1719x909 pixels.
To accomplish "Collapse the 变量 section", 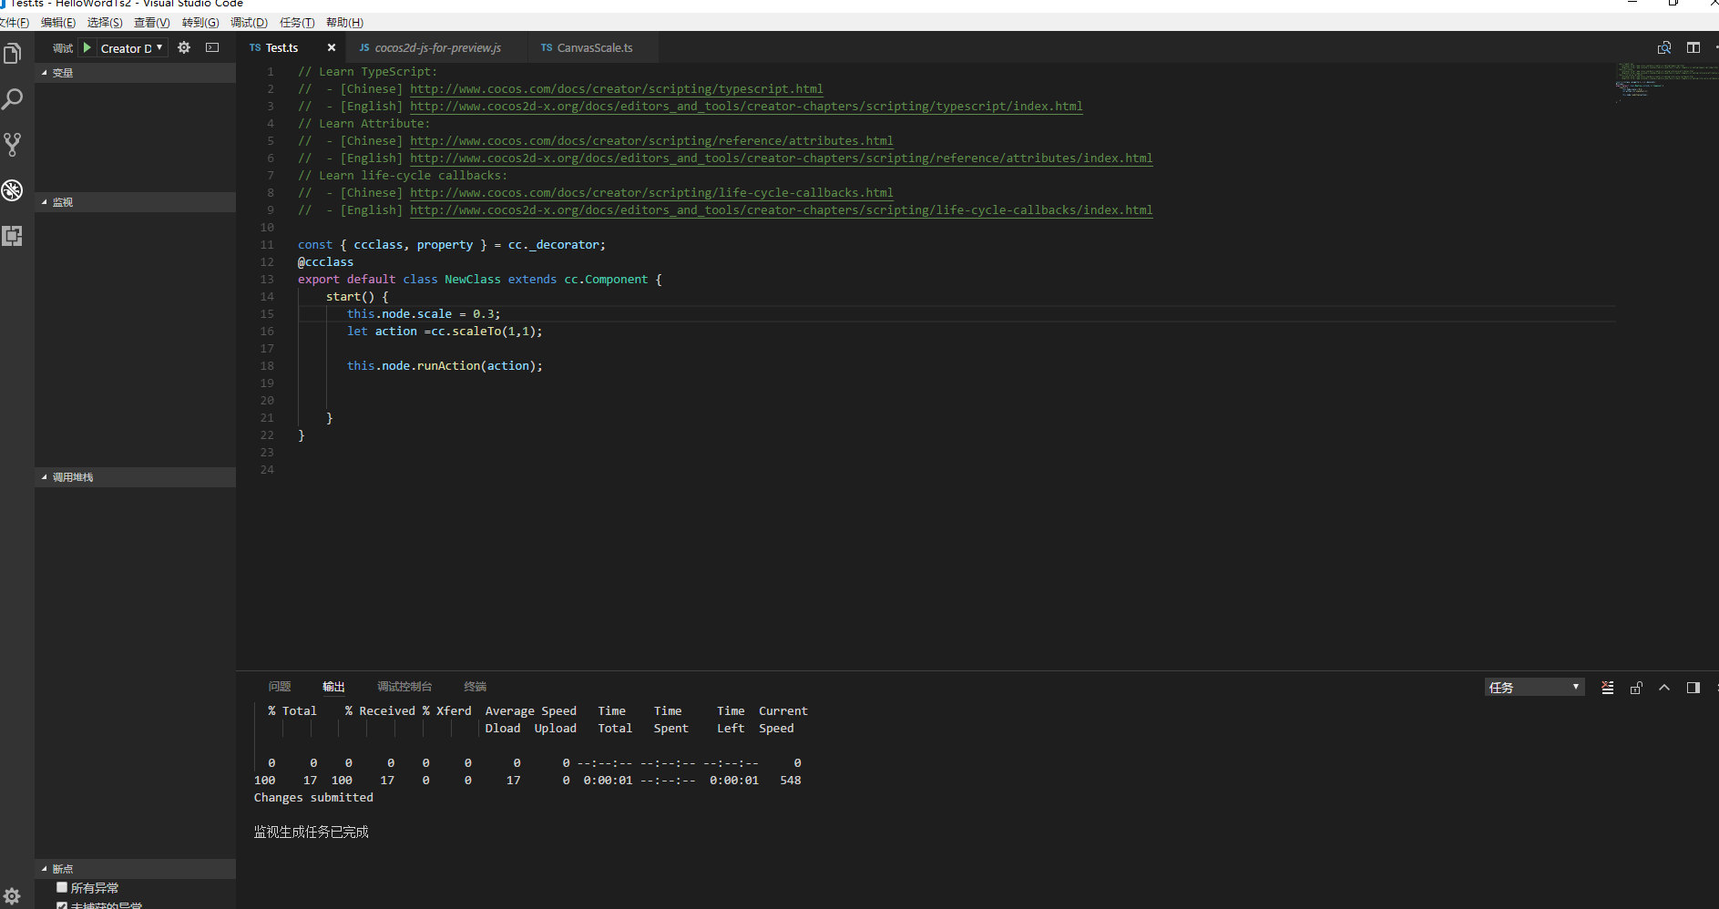I will [x=135, y=73].
